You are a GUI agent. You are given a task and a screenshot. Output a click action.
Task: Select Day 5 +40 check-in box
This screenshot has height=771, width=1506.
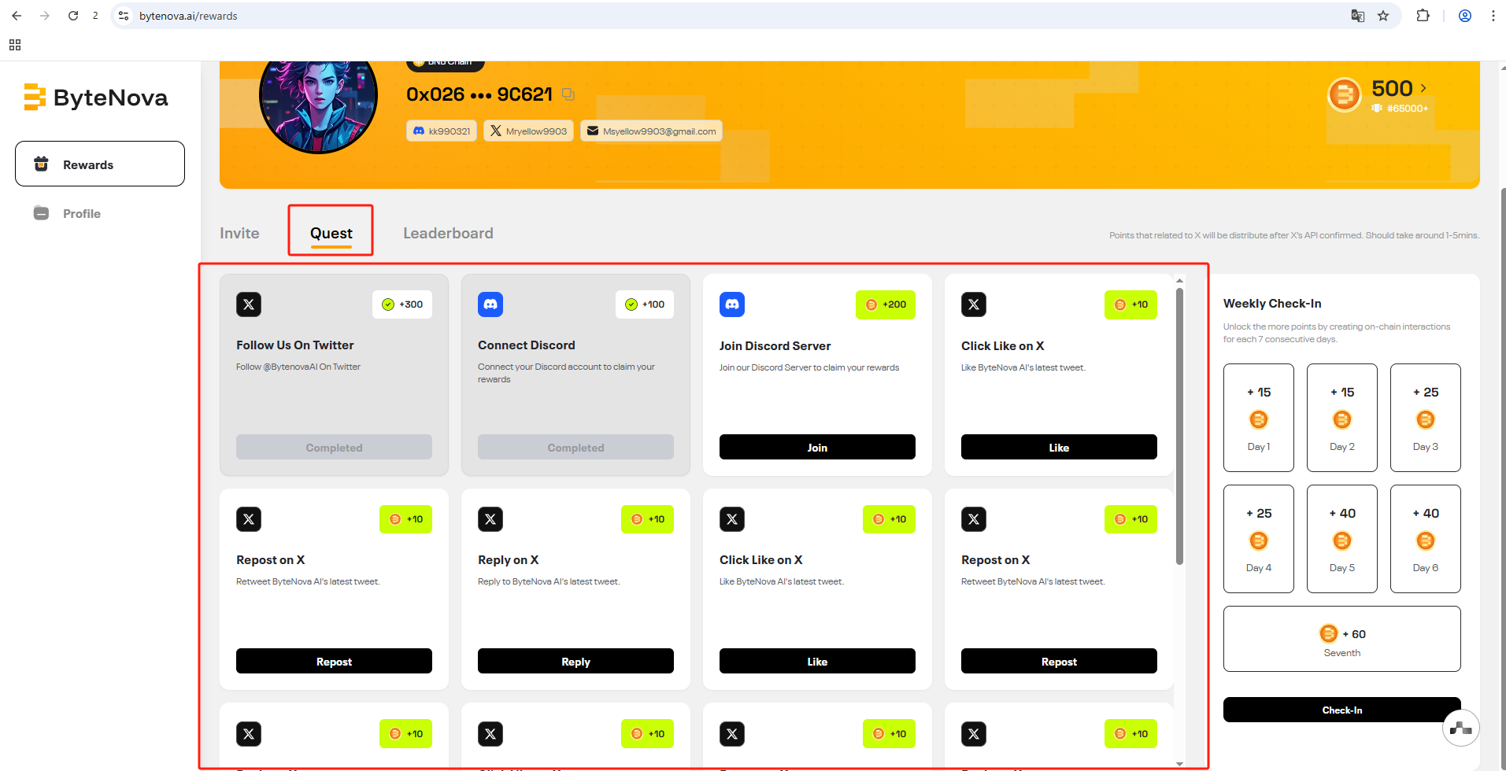tap(1342, 539)
